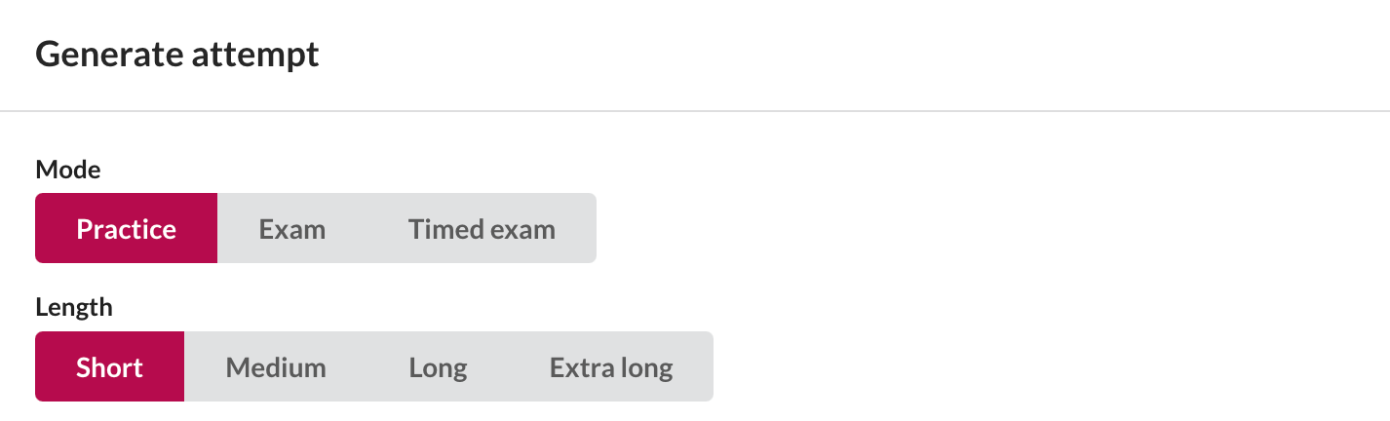Switch mode to Exam

point(292,229)
